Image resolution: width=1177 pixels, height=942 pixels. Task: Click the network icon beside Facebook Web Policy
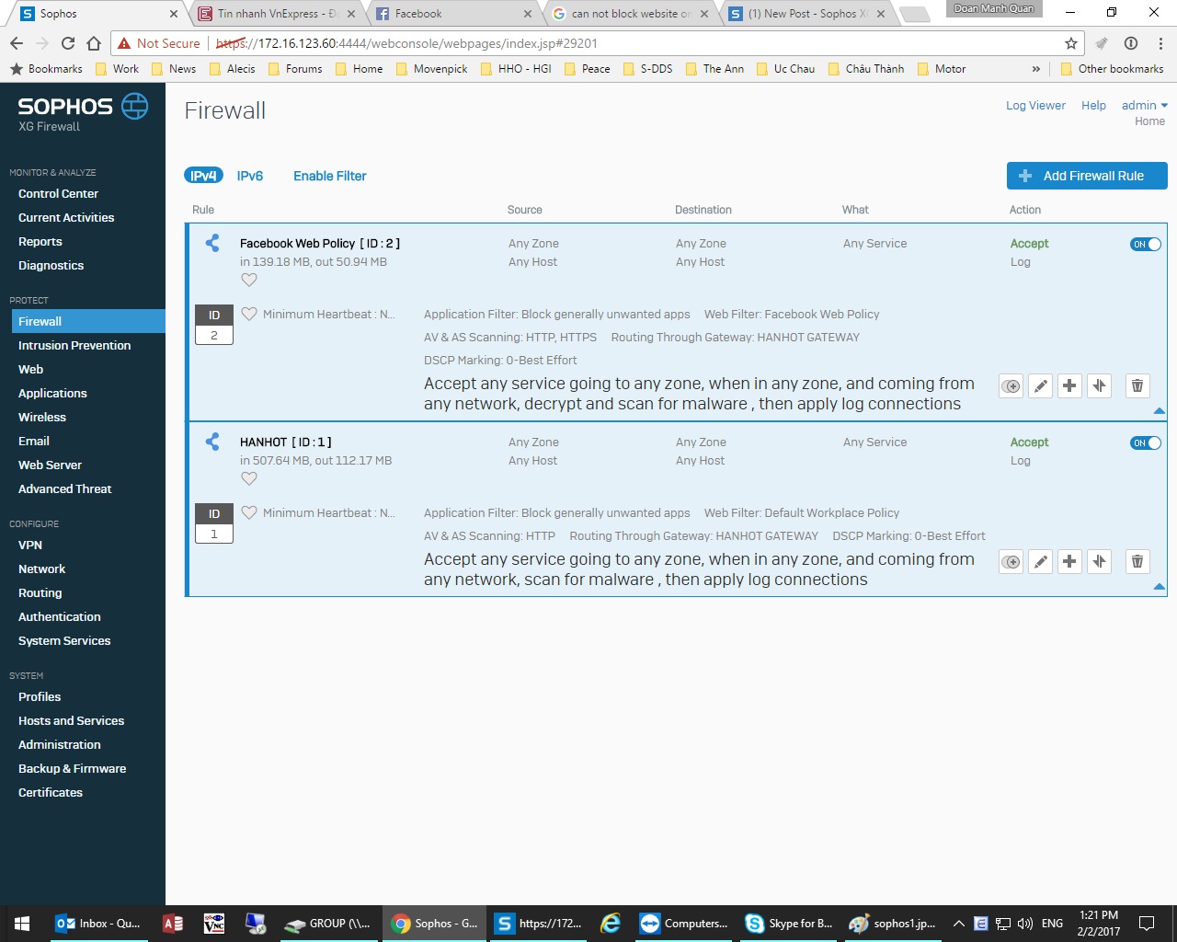pos(212,243)
